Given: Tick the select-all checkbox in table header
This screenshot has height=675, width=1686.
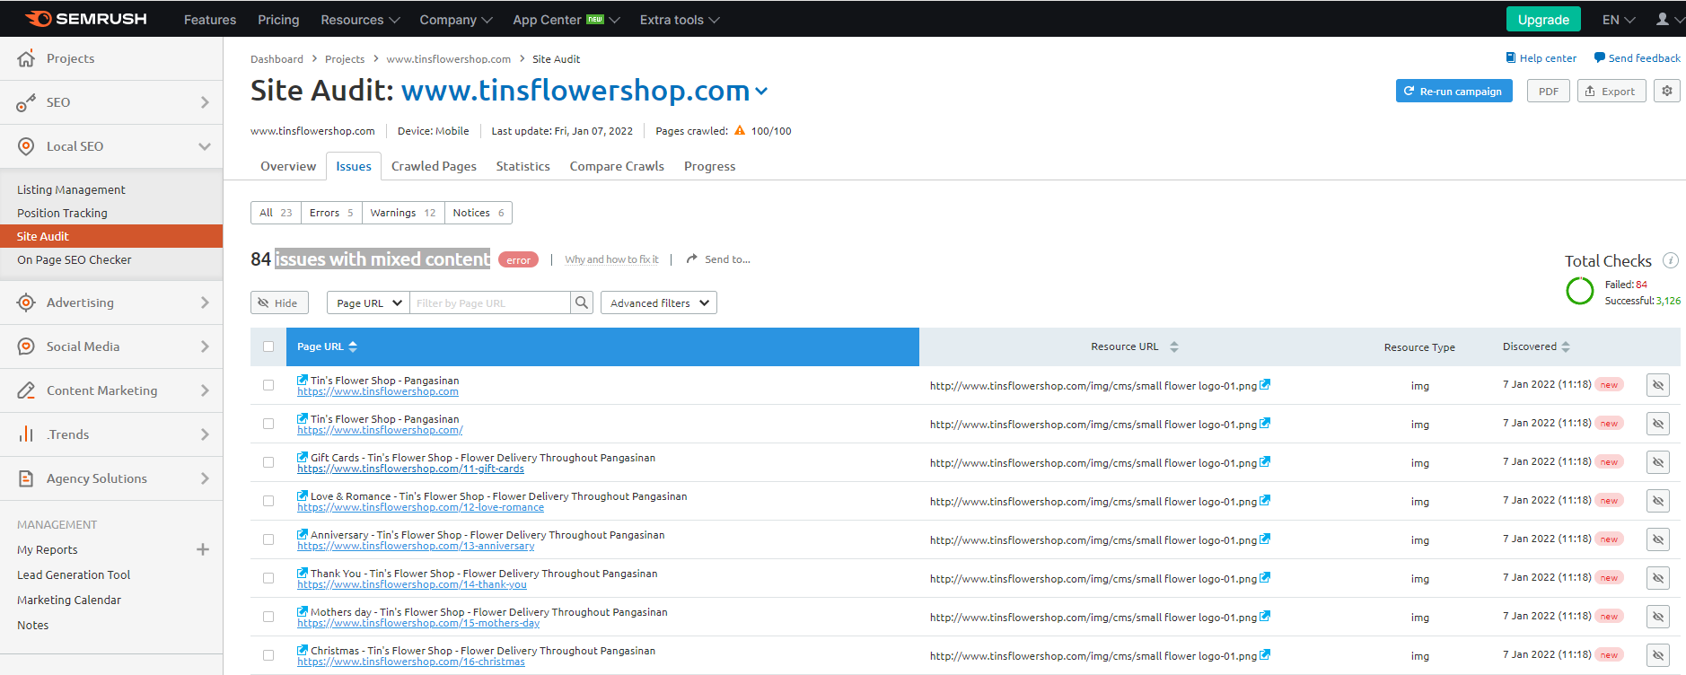Looking at the screenshot, I should 268,346.
